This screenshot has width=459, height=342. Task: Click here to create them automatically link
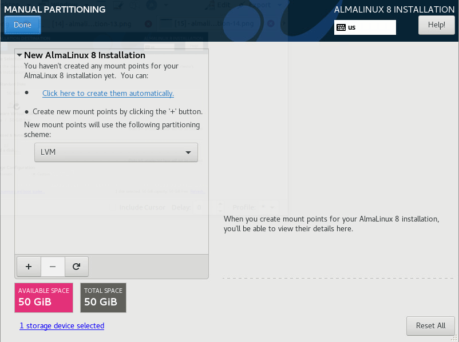[108, 94]
